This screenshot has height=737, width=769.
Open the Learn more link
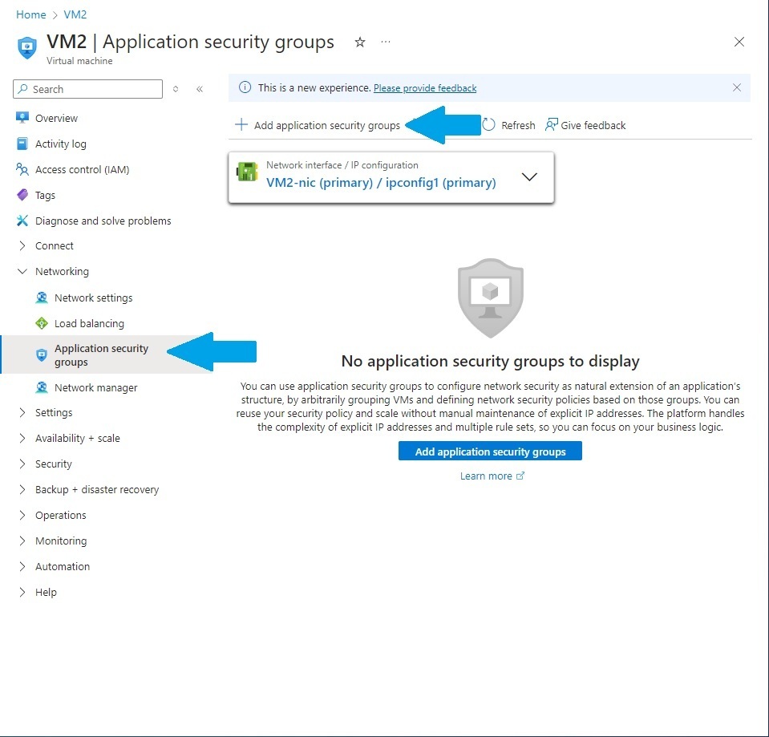(x=487, y=476)
